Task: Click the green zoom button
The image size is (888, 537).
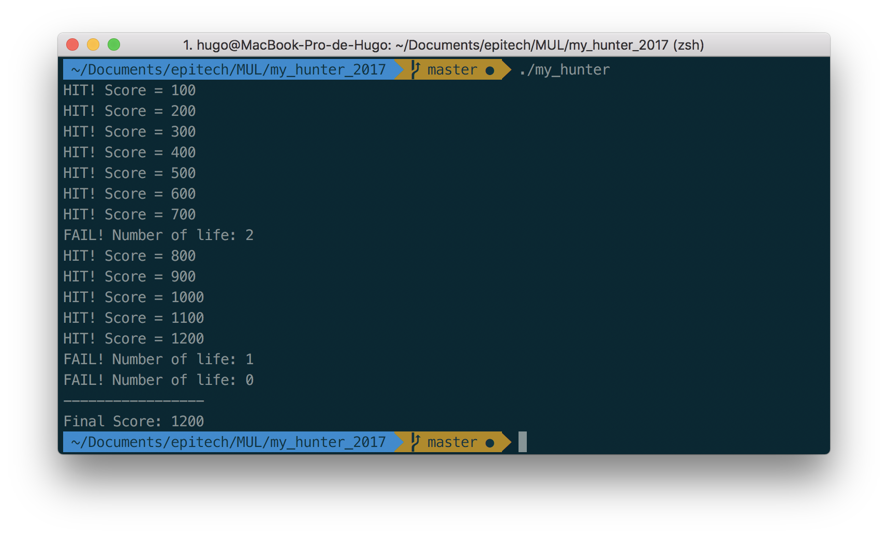Action: click(114, 45)
